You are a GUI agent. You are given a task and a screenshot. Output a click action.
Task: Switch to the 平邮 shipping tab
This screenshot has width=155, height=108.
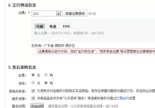pos(40,26)
